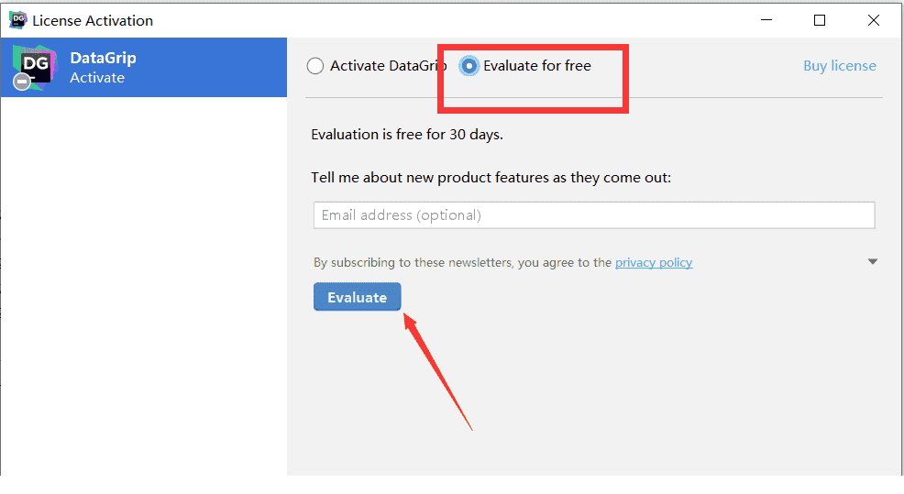904x494 pixels.
Task: Focus the Email address input field
Action: (594, 215)
